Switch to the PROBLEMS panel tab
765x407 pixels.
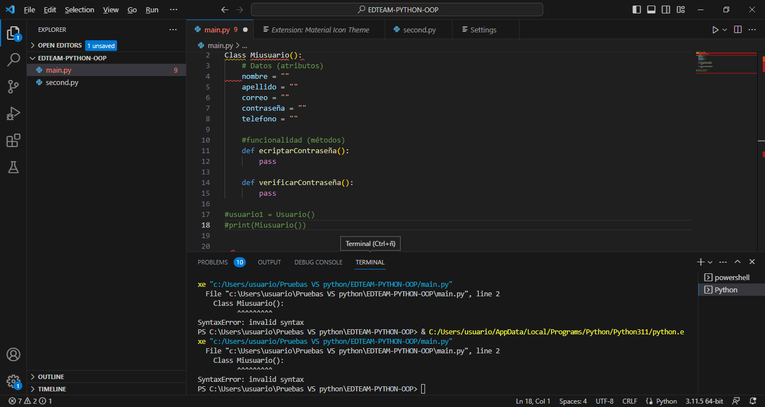click(x=213, y=262)
